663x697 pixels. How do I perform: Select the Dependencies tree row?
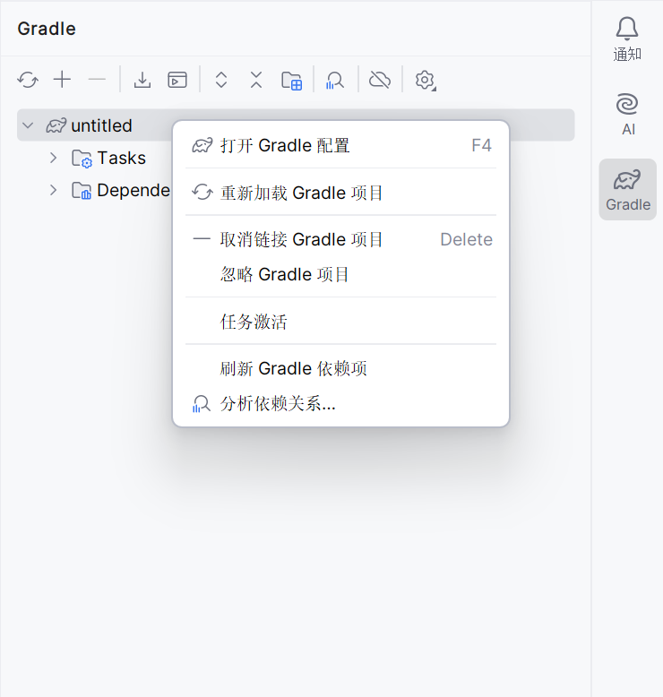tap(95, 190)
